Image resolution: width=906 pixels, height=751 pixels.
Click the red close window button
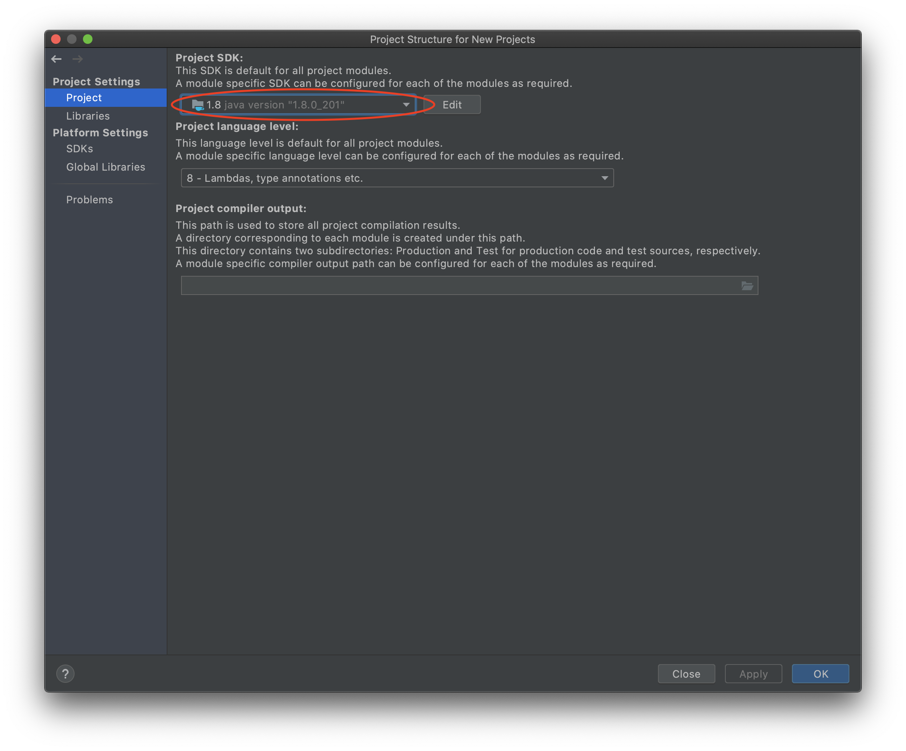(56, 39)
